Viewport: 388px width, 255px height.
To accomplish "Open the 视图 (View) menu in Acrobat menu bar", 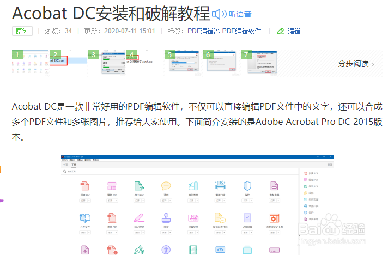I will pos(80,160).
